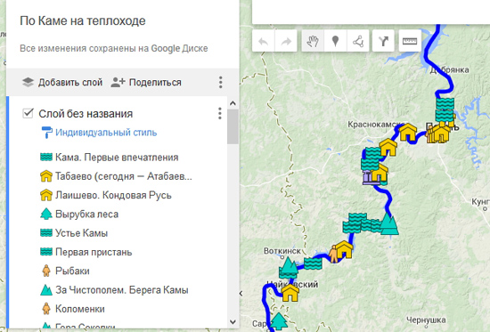Click Добавить слой to add a layer
The height and width of the screenshot is (332, 490).
(62, 82)
